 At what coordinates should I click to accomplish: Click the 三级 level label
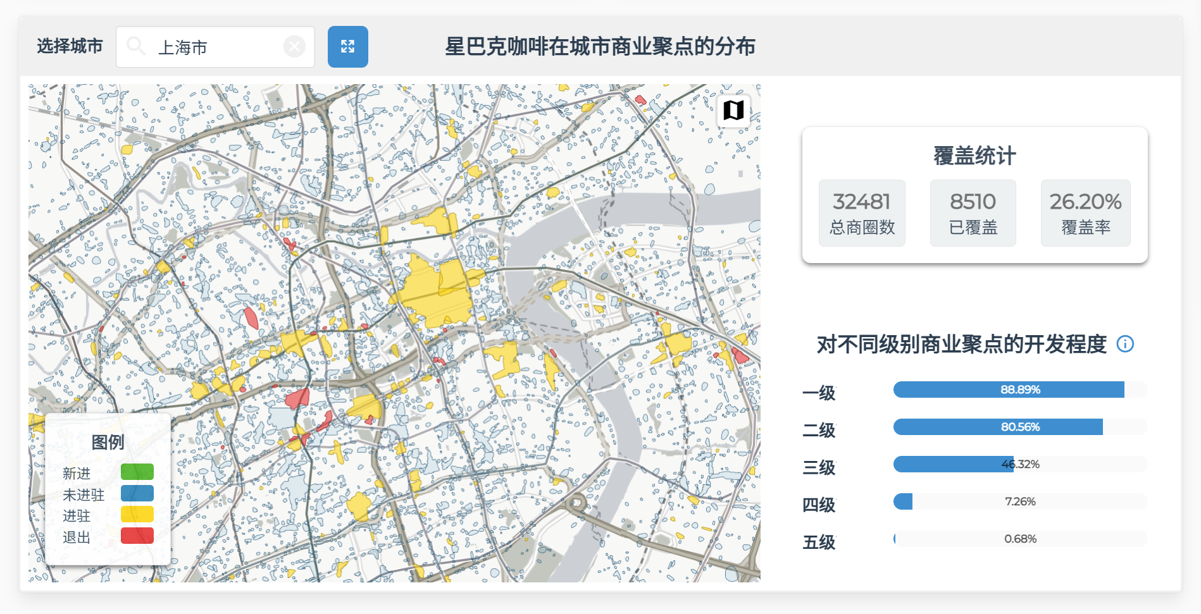pos(819,467)
